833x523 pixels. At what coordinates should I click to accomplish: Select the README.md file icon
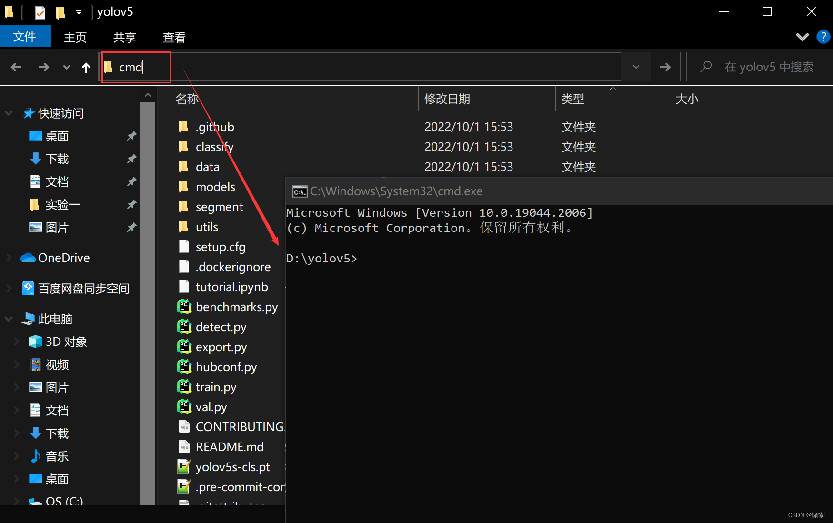tap(184, 447)
